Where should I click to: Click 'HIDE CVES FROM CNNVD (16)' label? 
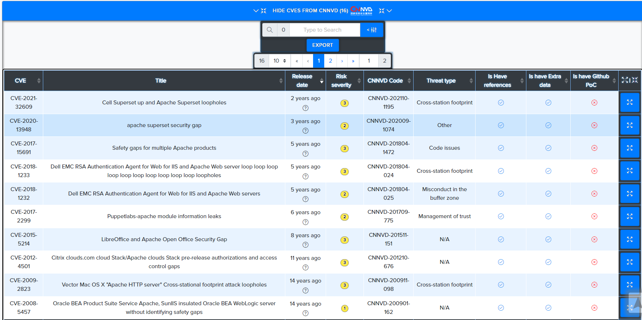[x=310, y=10]
